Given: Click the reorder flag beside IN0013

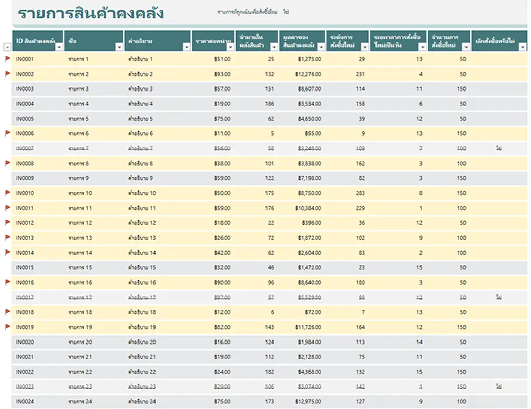Looking at the screenshot, I should (7, 238).
